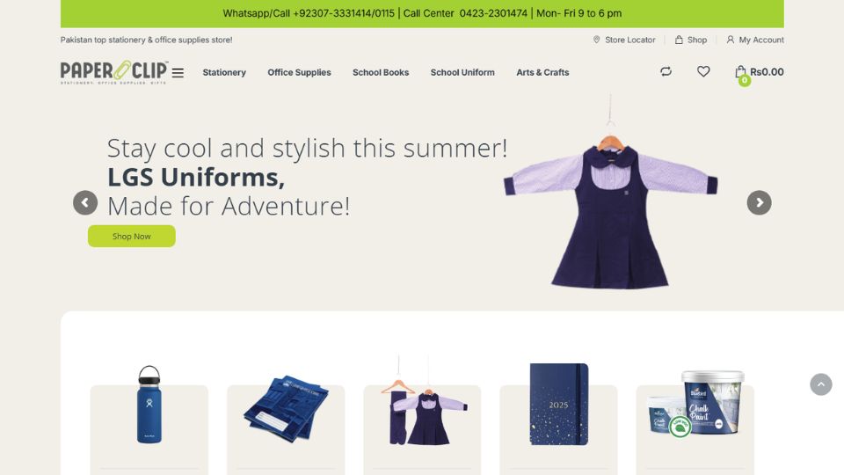Open the wishlist heart icon
Screen dimensions: 844x475
pos(703,71)
